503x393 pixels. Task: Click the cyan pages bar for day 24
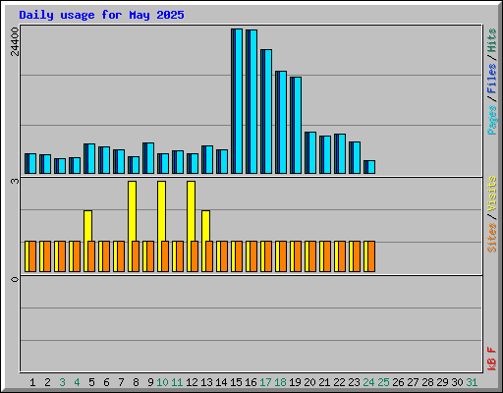pyautogui.click(x=371, y=167)
